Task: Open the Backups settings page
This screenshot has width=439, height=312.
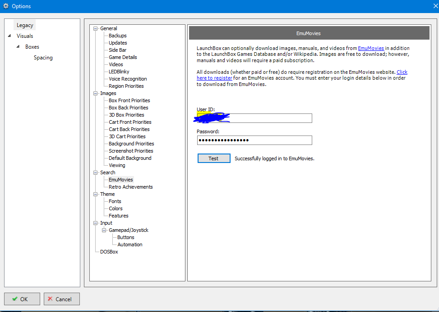Action: [x=118, y=36]
